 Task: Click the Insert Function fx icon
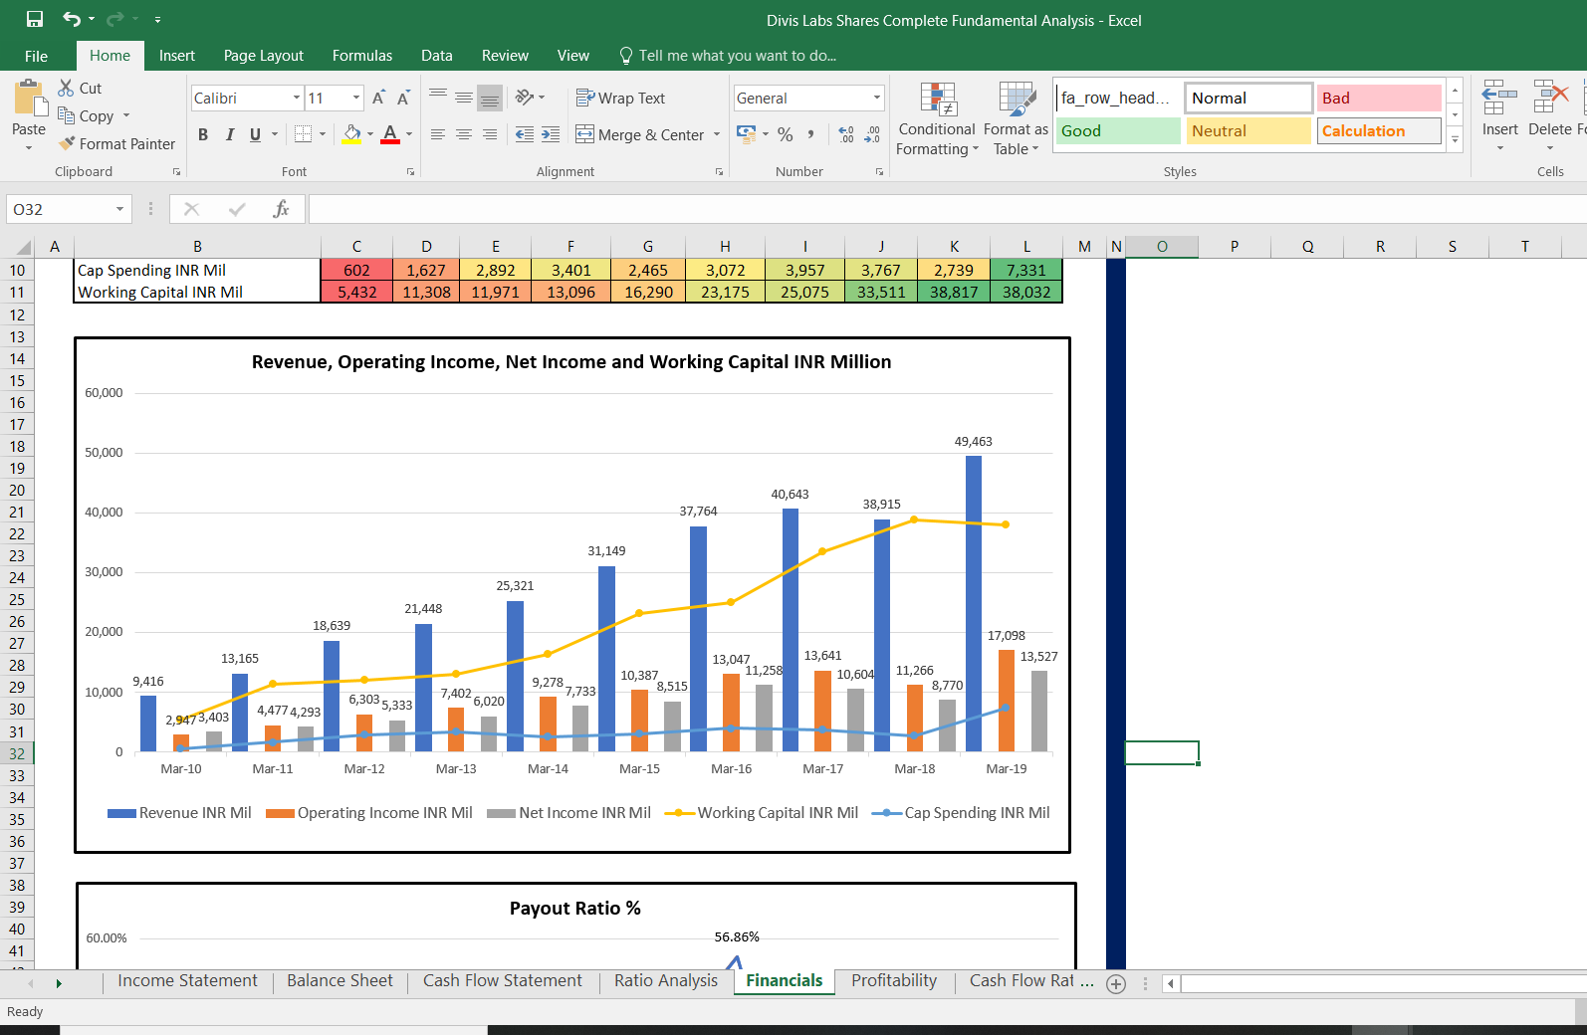[x=282, y=209]
